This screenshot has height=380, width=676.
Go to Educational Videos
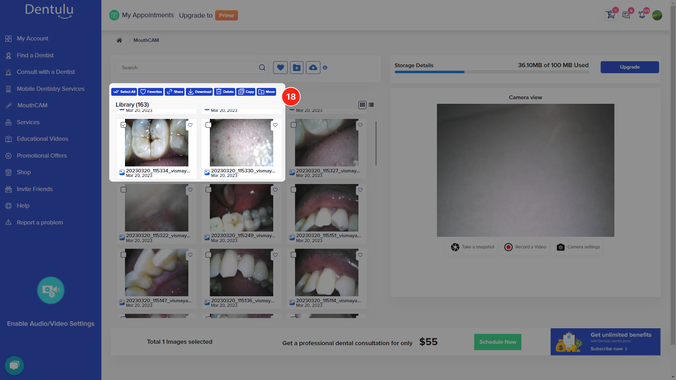coord(42,139)
